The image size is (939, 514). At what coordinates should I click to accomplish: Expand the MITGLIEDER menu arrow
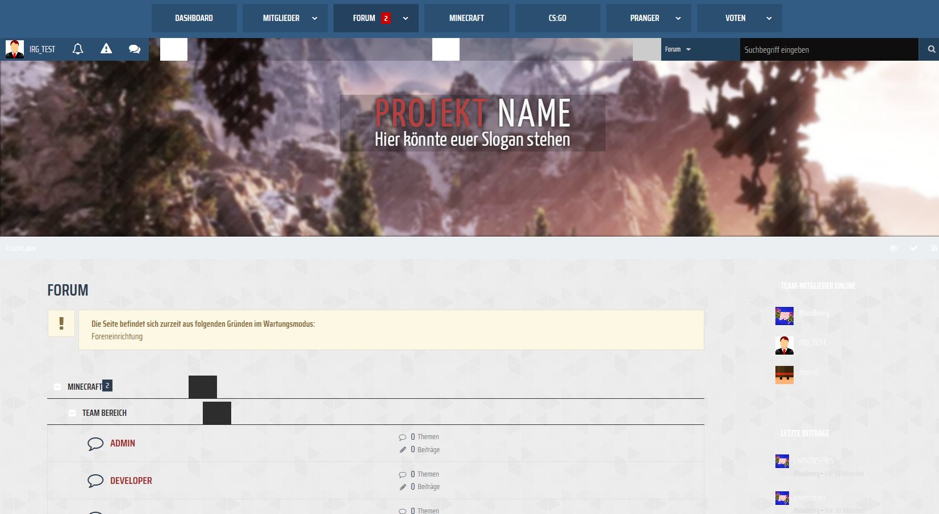point(315,18)
